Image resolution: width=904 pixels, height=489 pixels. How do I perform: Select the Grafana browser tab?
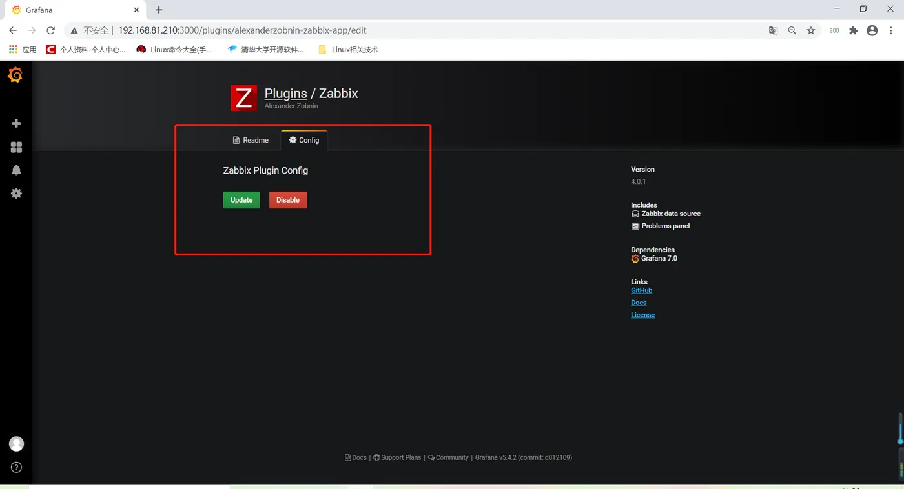click(76, 10)
